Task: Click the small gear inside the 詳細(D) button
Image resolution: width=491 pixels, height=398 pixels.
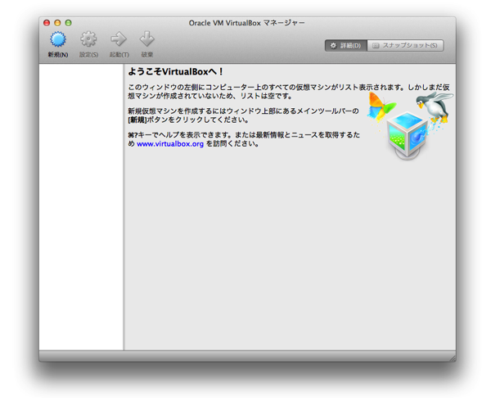Action: (333, 46)
